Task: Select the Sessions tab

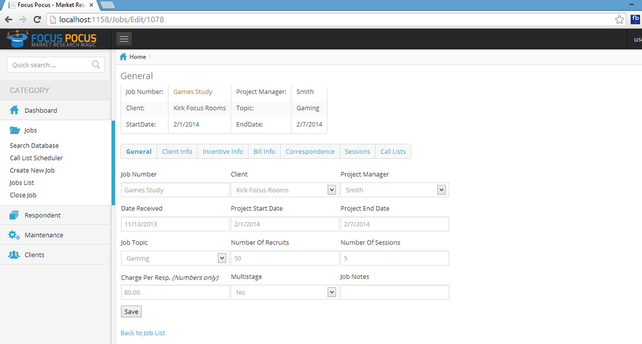Action: coord(358,151)
